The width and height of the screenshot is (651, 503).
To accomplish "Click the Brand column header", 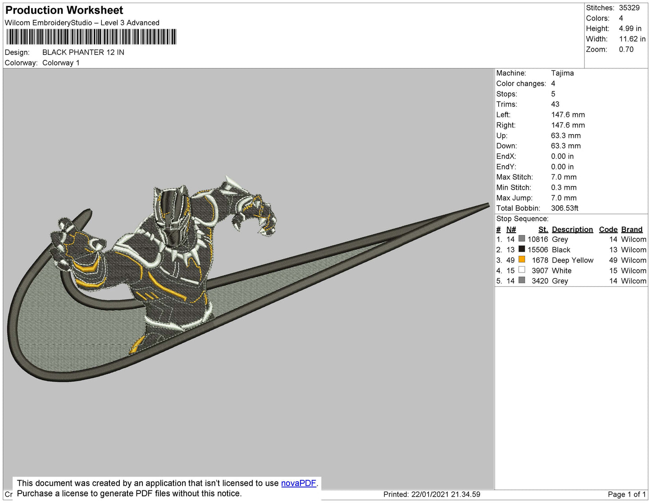I will (x=632, y=229).
